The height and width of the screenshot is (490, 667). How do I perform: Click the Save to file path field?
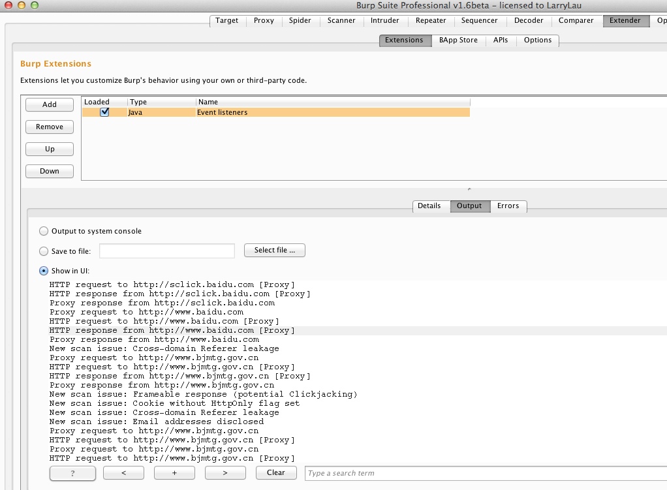point(167,251)
